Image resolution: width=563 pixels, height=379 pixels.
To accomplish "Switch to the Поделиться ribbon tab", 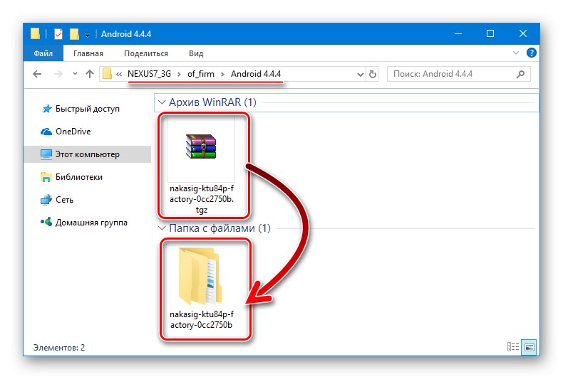I will pyautogui.click(x=146, y=53).
